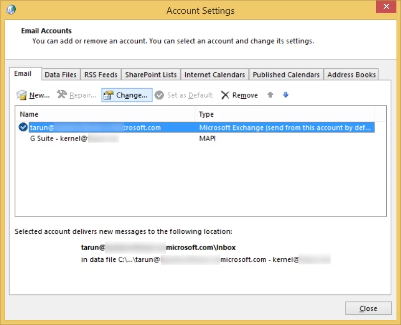Click the tarun@ Inbox delivery location text
Image resolution: width=401 pixels, height=325 pixels.
tap(158, 247)
